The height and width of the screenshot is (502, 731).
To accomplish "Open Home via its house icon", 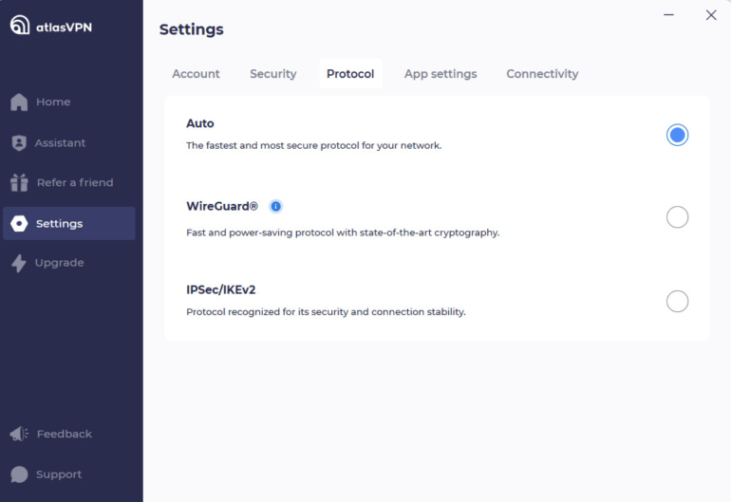I will point(19,102).
